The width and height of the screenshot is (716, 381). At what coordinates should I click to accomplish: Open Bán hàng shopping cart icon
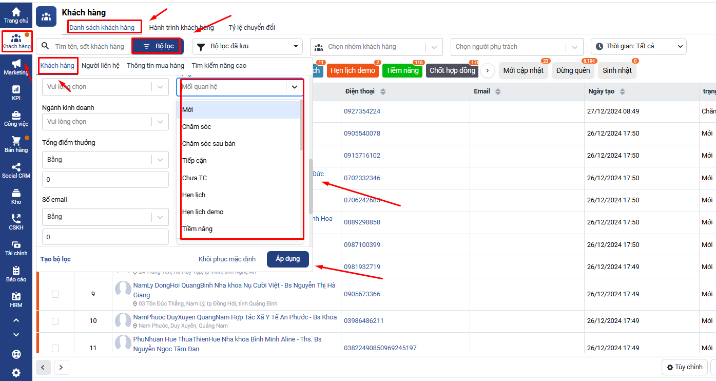tap(16, 141)
